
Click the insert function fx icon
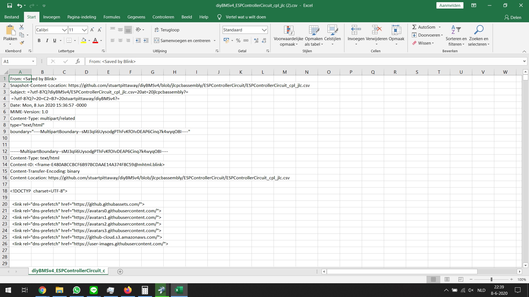[x=78, y=61]
